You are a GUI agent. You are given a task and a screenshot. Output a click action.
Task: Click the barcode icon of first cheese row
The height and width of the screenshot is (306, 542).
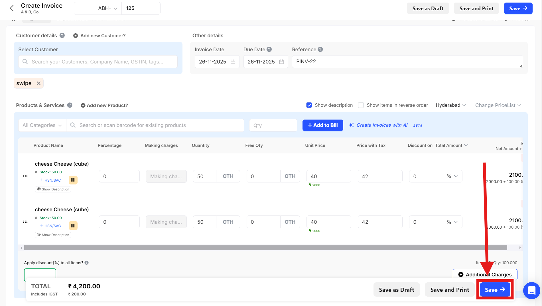click(x=73, y=180)
